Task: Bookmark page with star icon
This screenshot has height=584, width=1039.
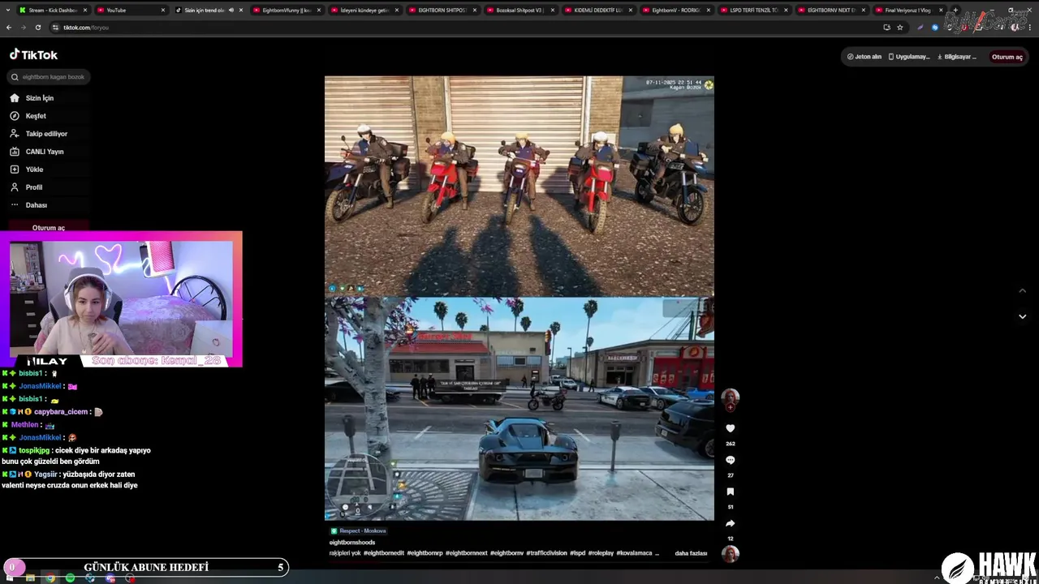Action: coord(900,27)
